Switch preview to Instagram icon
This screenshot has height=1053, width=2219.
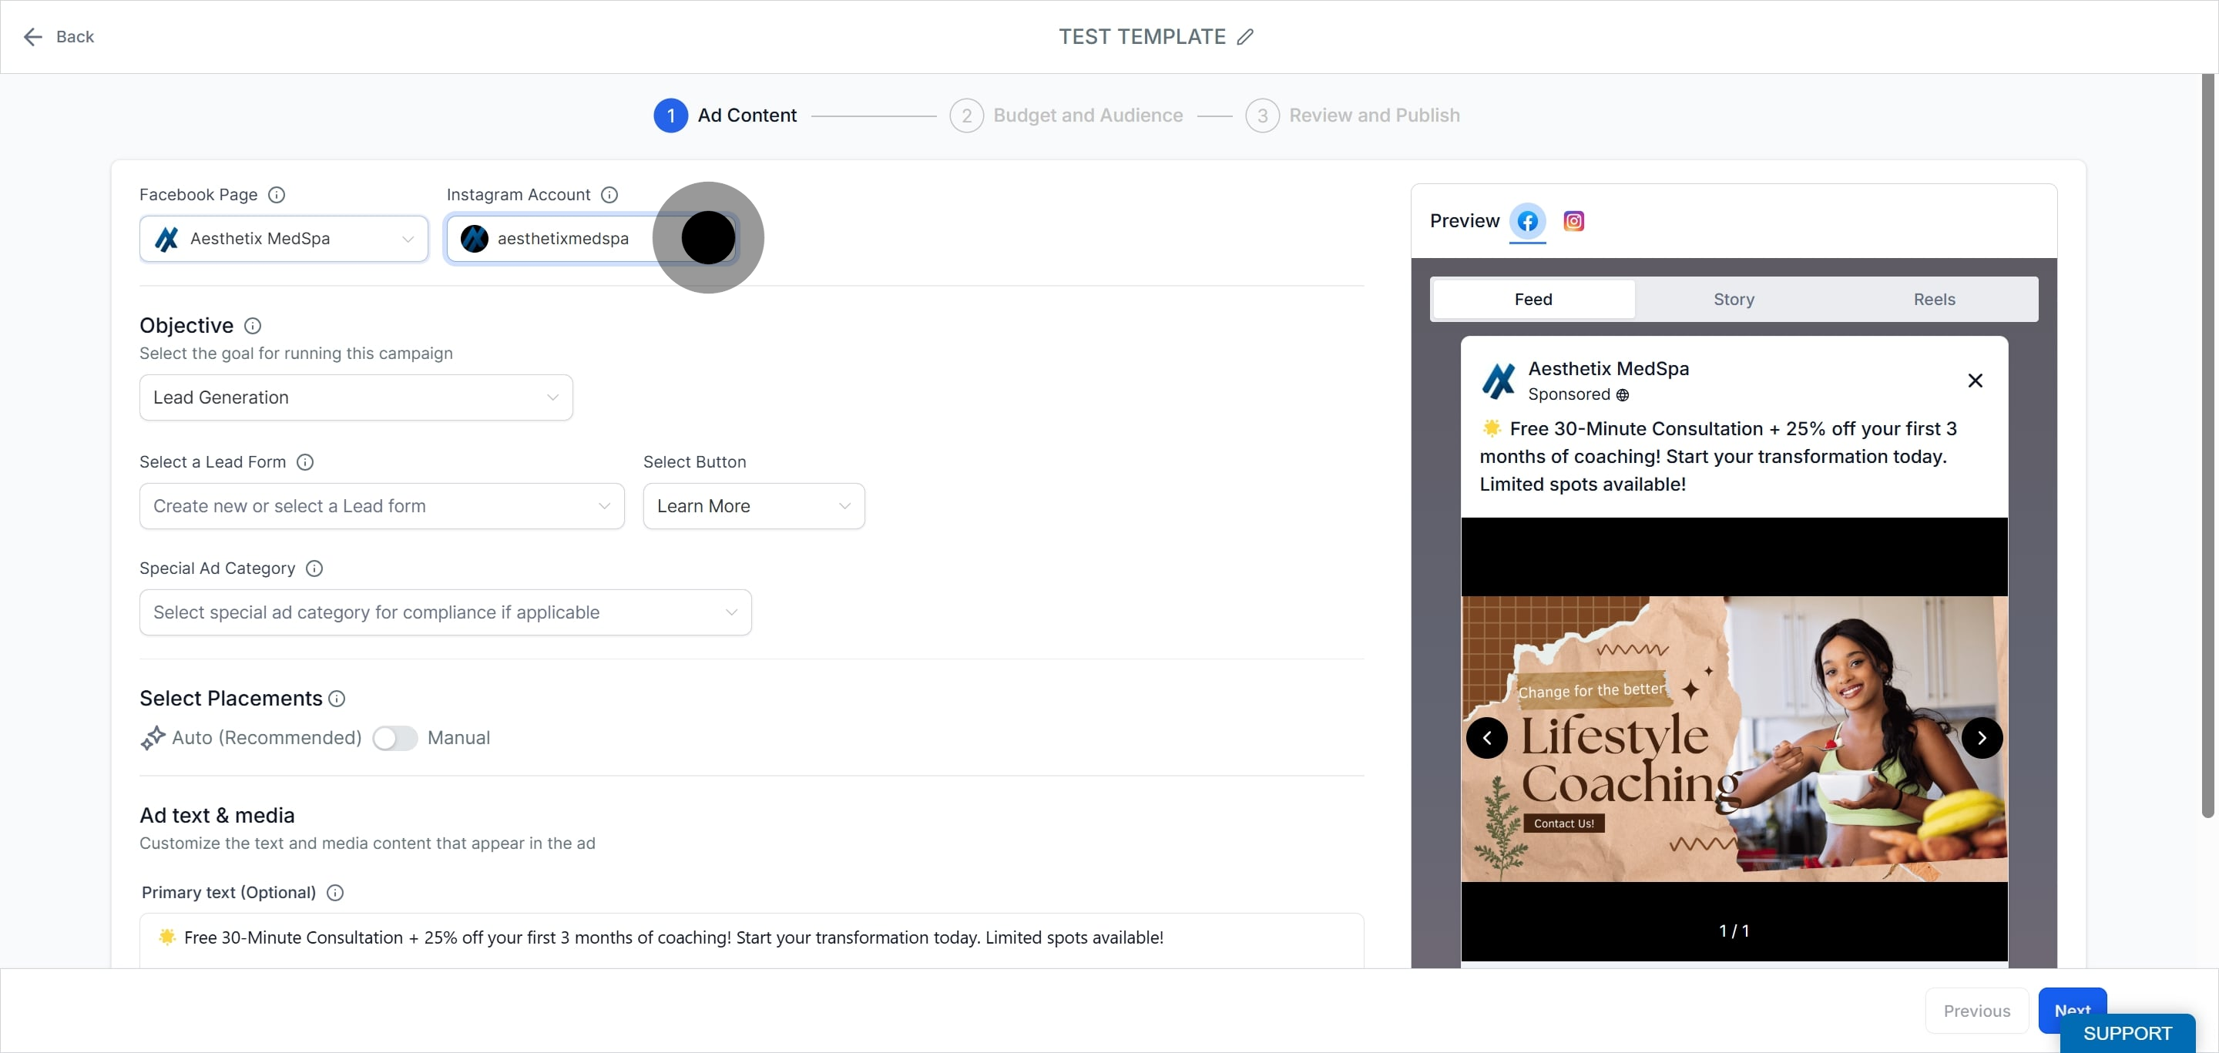tap(1573, 221)
